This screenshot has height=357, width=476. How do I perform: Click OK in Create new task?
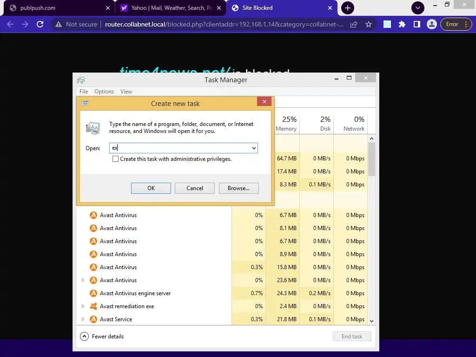click(x=151, y=188)
